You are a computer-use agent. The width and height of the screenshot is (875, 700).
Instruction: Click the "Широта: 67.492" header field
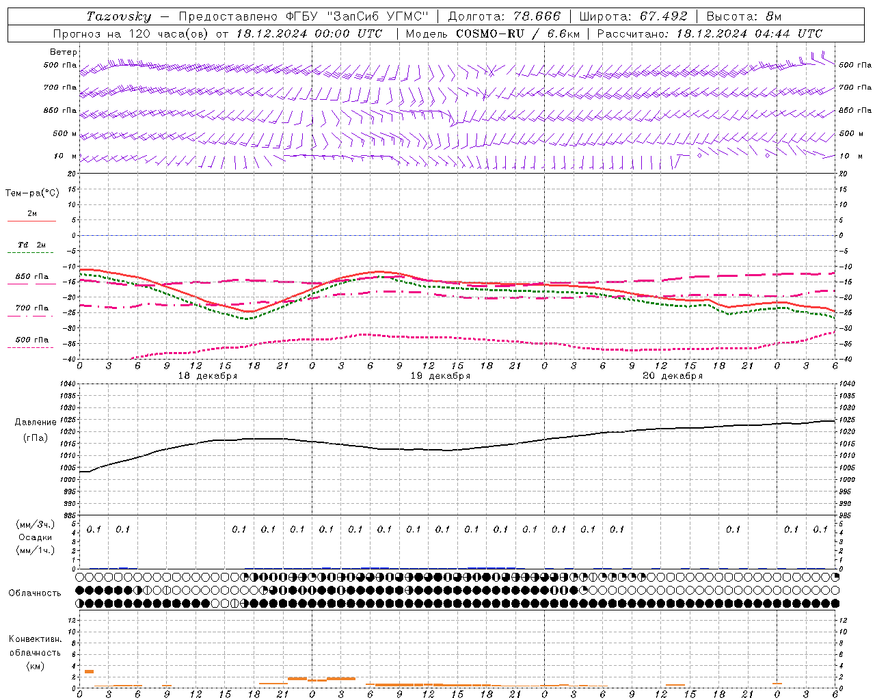[x=633, y=16]
